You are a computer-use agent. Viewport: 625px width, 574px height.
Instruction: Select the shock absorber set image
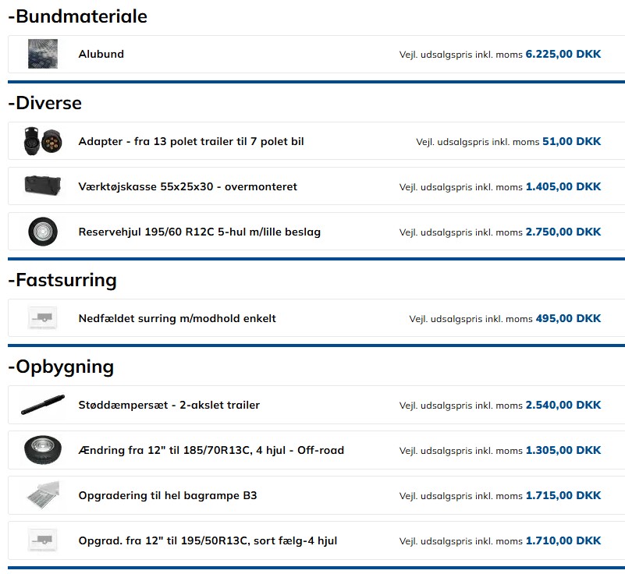42,405
